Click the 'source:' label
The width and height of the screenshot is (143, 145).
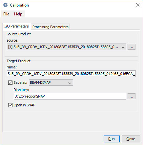click(12, 40)
